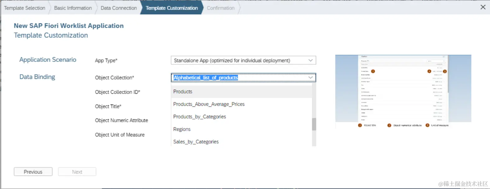
Task: Open the App Type dropdown arrow
Action: (311, 60)
